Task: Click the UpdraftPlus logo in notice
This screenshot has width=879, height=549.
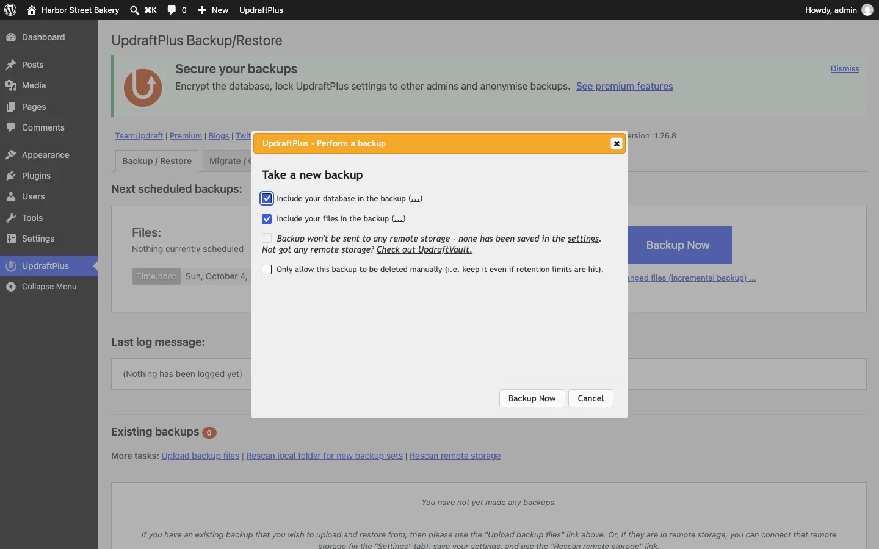Action: (143, 87)
